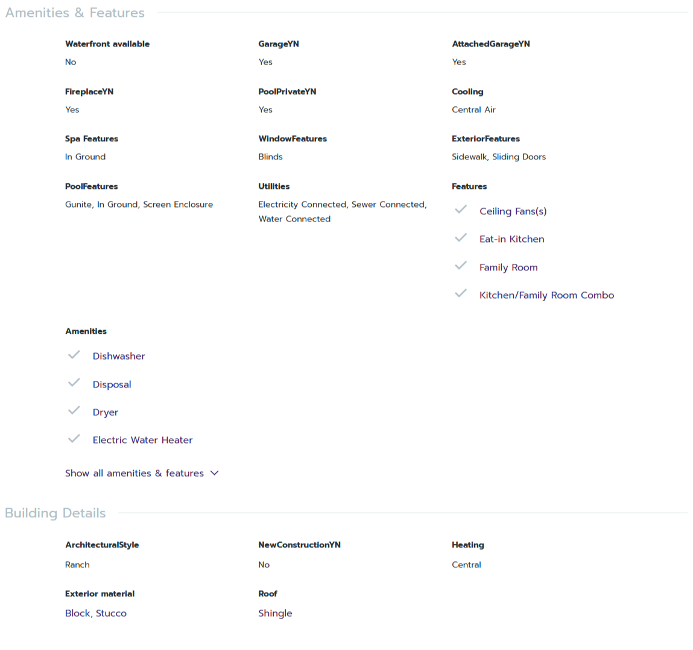Click checkmark beside Electric Water Heater

point(74,439)
